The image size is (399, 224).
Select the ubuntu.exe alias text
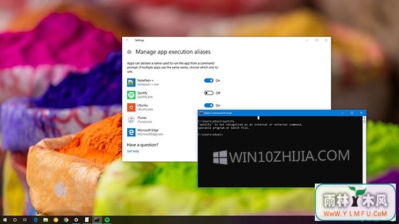coord(145,110)
